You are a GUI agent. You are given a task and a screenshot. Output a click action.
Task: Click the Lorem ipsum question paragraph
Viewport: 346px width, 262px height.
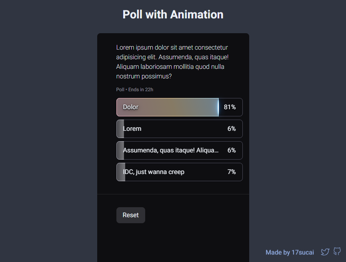coord(172,62)
